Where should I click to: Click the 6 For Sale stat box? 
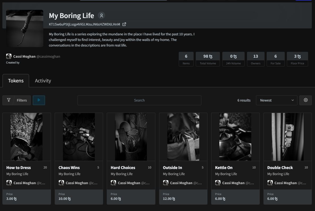(x=275, y=59)
